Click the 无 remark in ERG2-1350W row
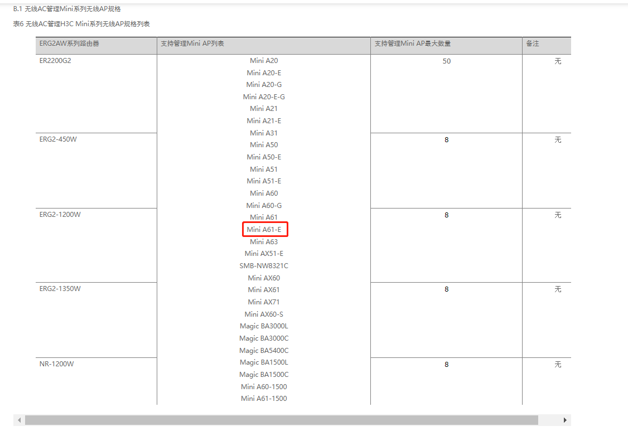This screenshot has height=436, width=628. coord(558,289)
